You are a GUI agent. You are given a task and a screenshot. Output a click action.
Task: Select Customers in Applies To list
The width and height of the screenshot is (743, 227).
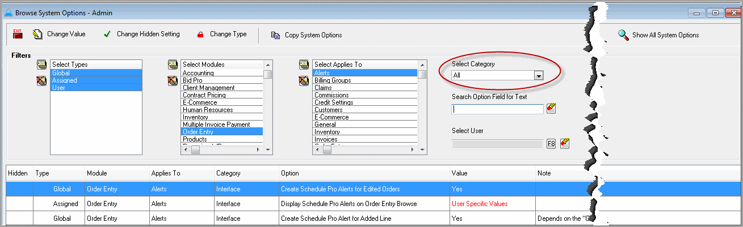point(365,110)
